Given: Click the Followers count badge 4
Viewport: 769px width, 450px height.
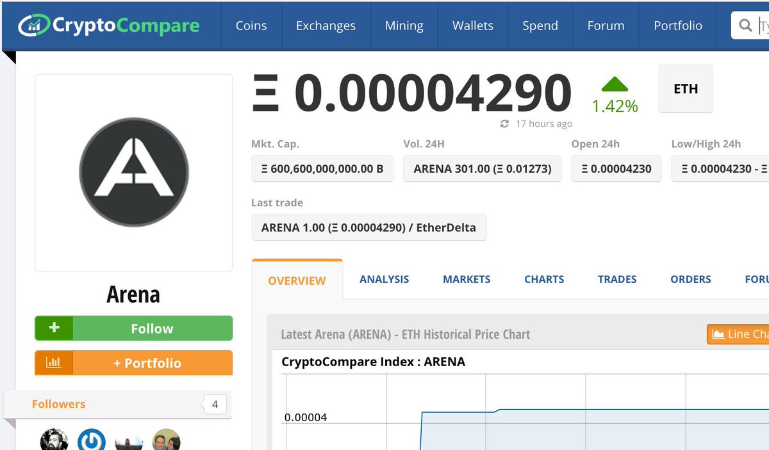Looking at the screenshot, I should pos(215,405).
